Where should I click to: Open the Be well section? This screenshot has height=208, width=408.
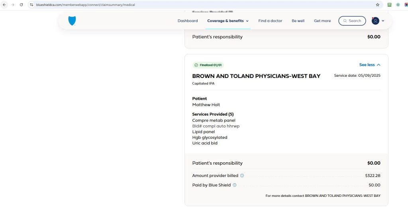(298, 21)
